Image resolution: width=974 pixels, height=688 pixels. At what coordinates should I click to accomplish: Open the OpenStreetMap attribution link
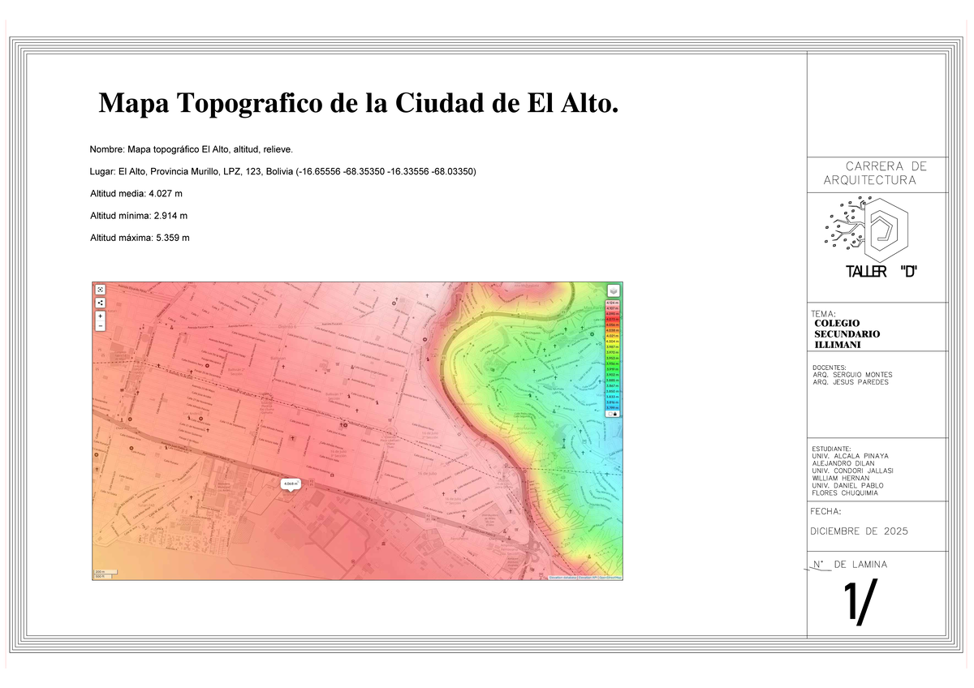[610, 578]
